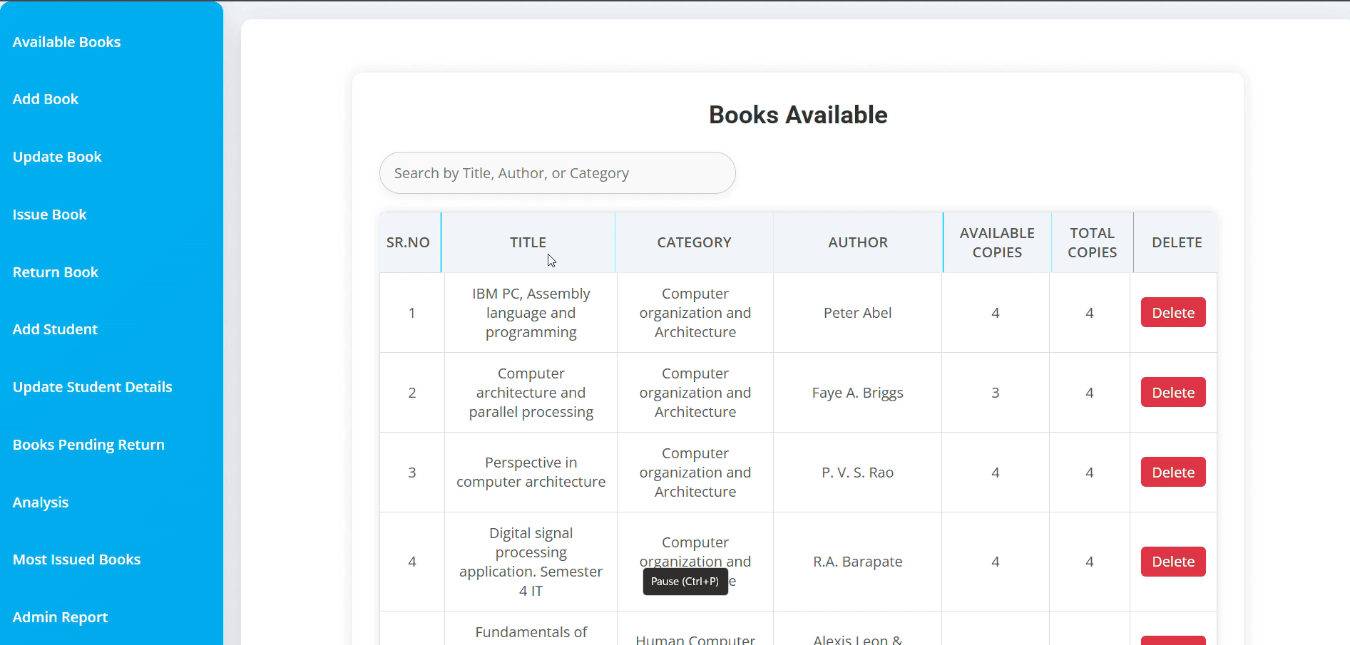
Task: Open Available Books in sidebar
Action: click(x=66, y=42)
